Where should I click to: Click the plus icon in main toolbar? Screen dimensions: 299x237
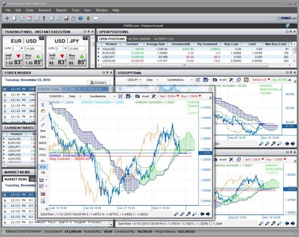[7, 18]
